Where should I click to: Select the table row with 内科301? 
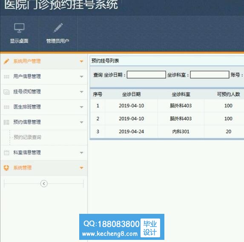click(x=167, y=131)
